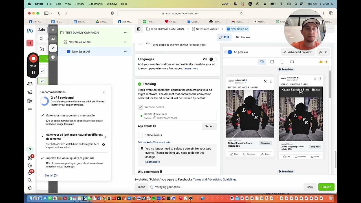Open the clock history icon in sidebar
Screen dimensions: 361x203
(53, 57)
